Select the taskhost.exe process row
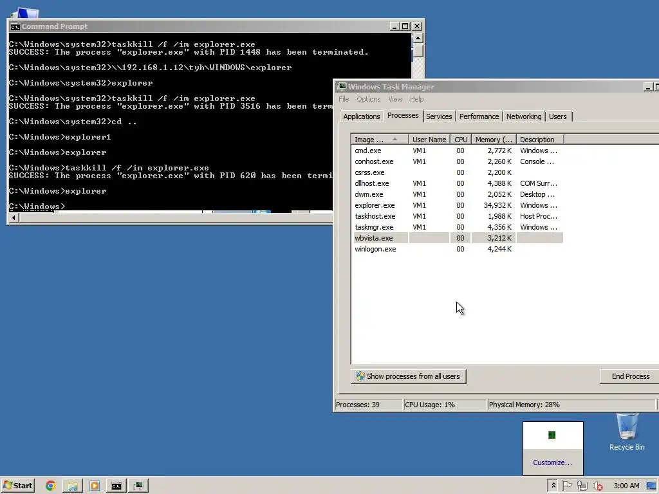 [458, 216]
